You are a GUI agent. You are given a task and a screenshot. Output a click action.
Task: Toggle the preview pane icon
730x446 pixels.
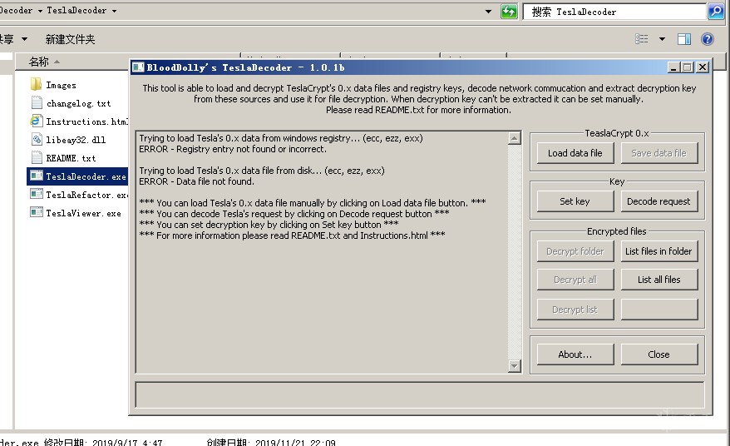tap(684, 39)
